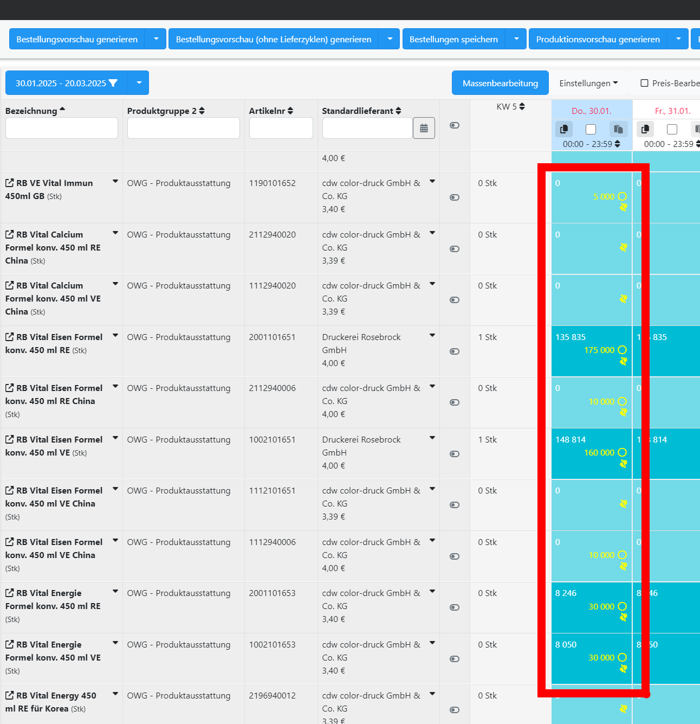This screenshot has height=724, width=700.
Task: Toggle the switch in the table header row
Action: click(455, 125)
